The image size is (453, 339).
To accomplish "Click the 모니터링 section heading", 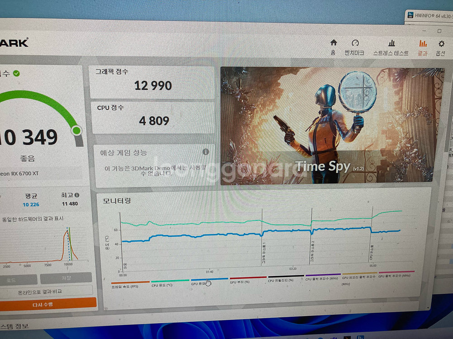I will pyautogui.click(x=117, y=201).
